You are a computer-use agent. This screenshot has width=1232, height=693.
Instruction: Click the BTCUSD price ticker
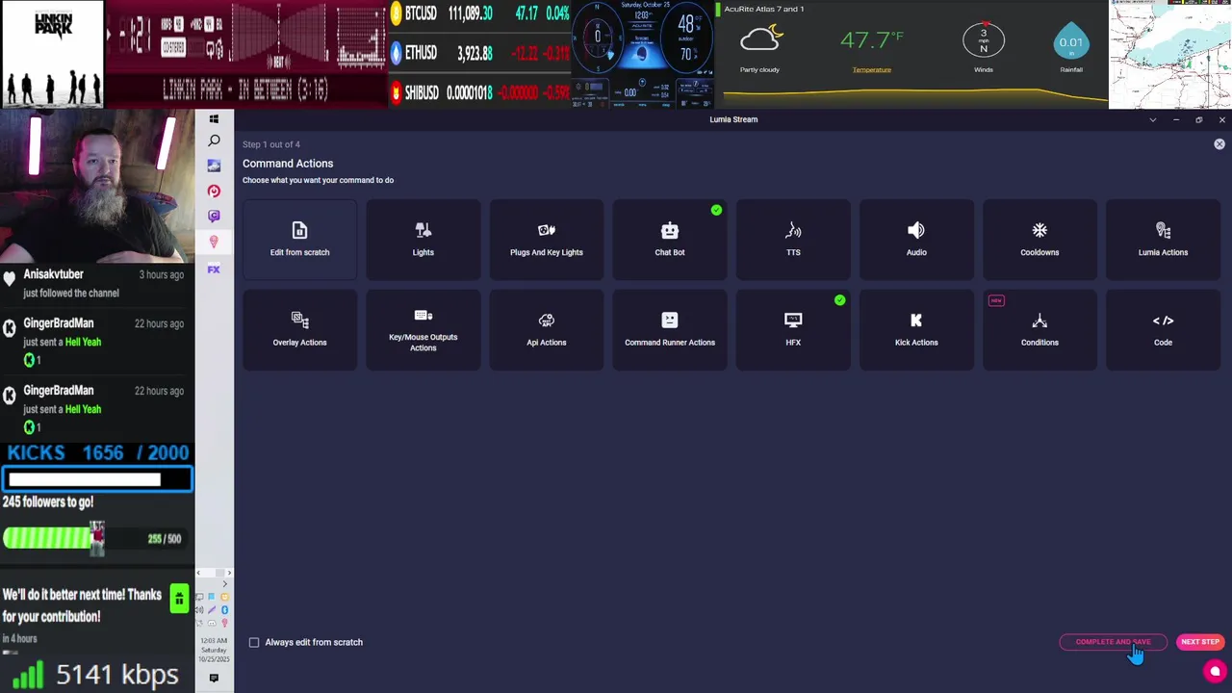479,13
